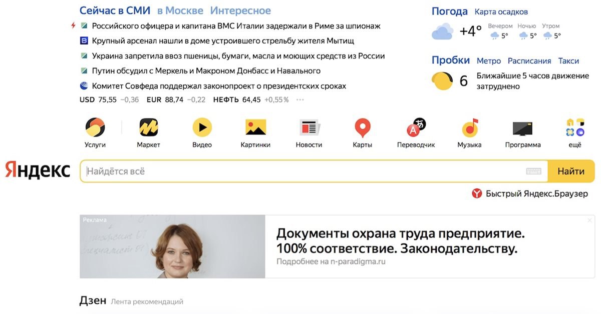This screenshot has height=314, width=601.
Task: Click the morning rain forecast icon
Action: 548,36
